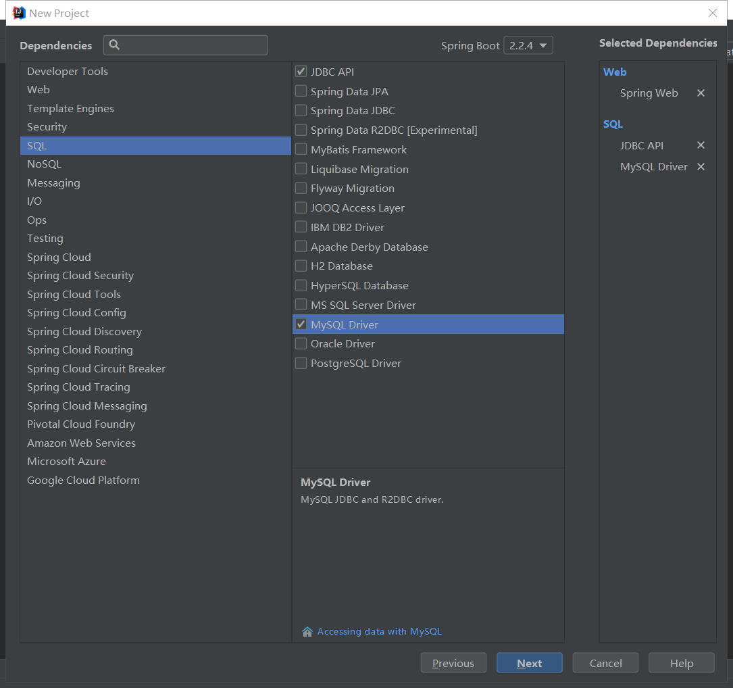This screenshot has height=688, width=733.
Task: Choose Spring Cloud Messaging category
Action: point(155,406)
